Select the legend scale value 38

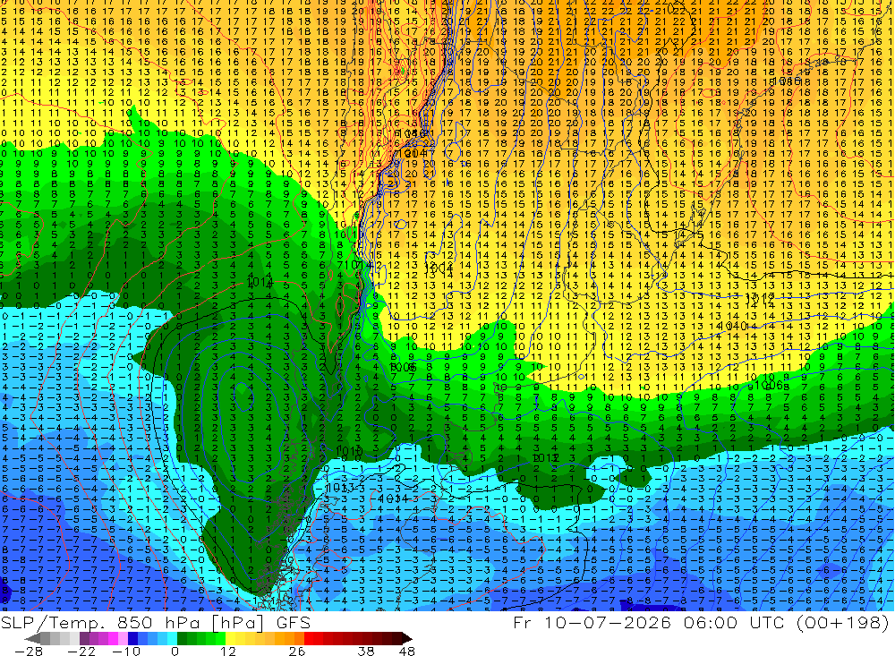click(366, 651)
